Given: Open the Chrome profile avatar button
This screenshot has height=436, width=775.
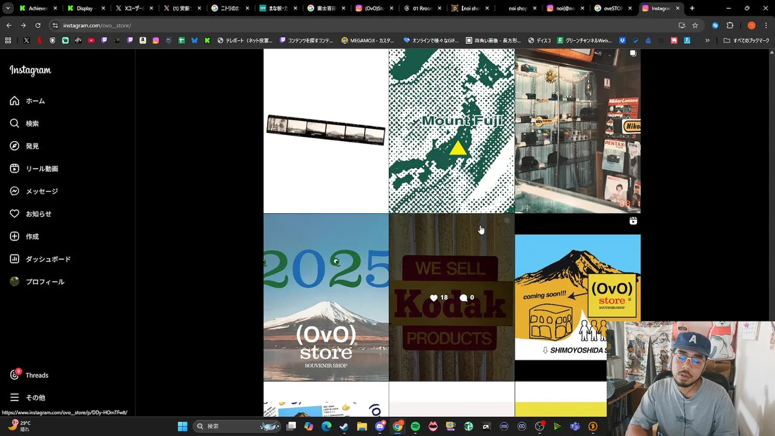Looking at the screenshot, I should click(x=751, y=25).
